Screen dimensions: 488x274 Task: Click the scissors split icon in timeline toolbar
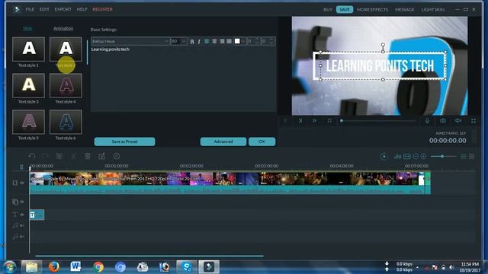click(x=73, y=156)
